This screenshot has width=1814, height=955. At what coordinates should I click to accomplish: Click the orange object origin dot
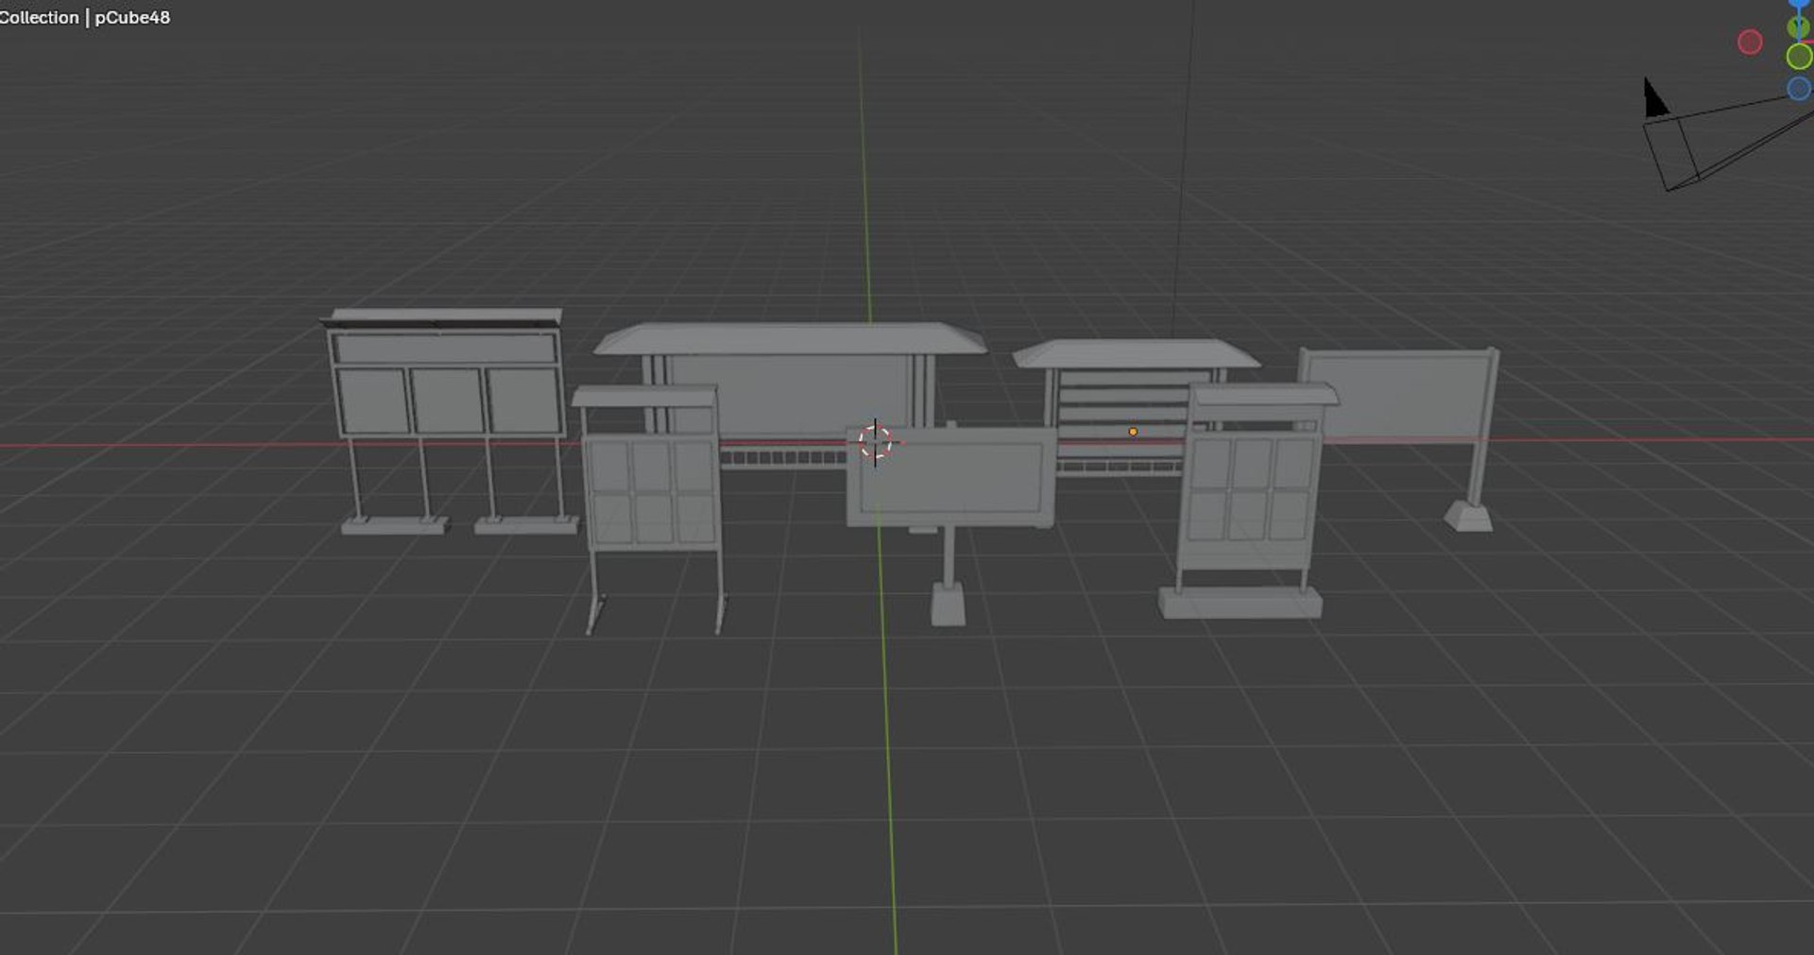pos(1133,432)
